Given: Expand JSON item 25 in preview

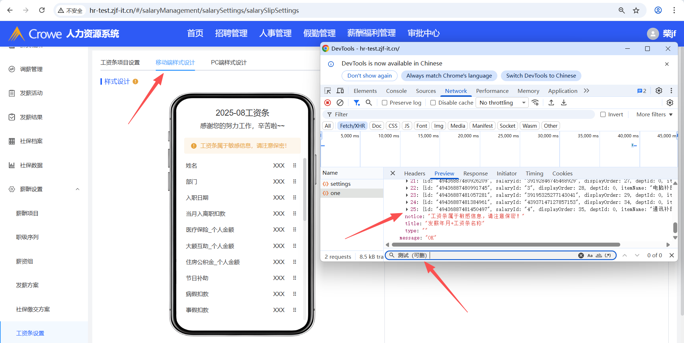Looking at the screenshot, I should (x=407, y=209).
